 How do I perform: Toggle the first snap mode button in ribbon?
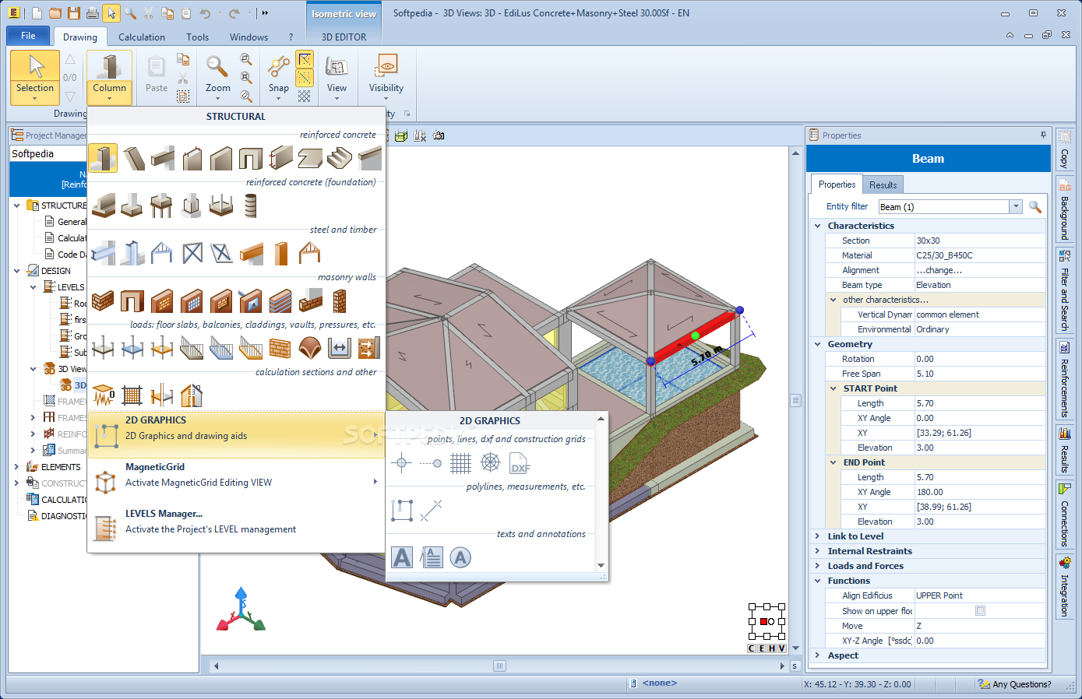(x=305, y=60)
